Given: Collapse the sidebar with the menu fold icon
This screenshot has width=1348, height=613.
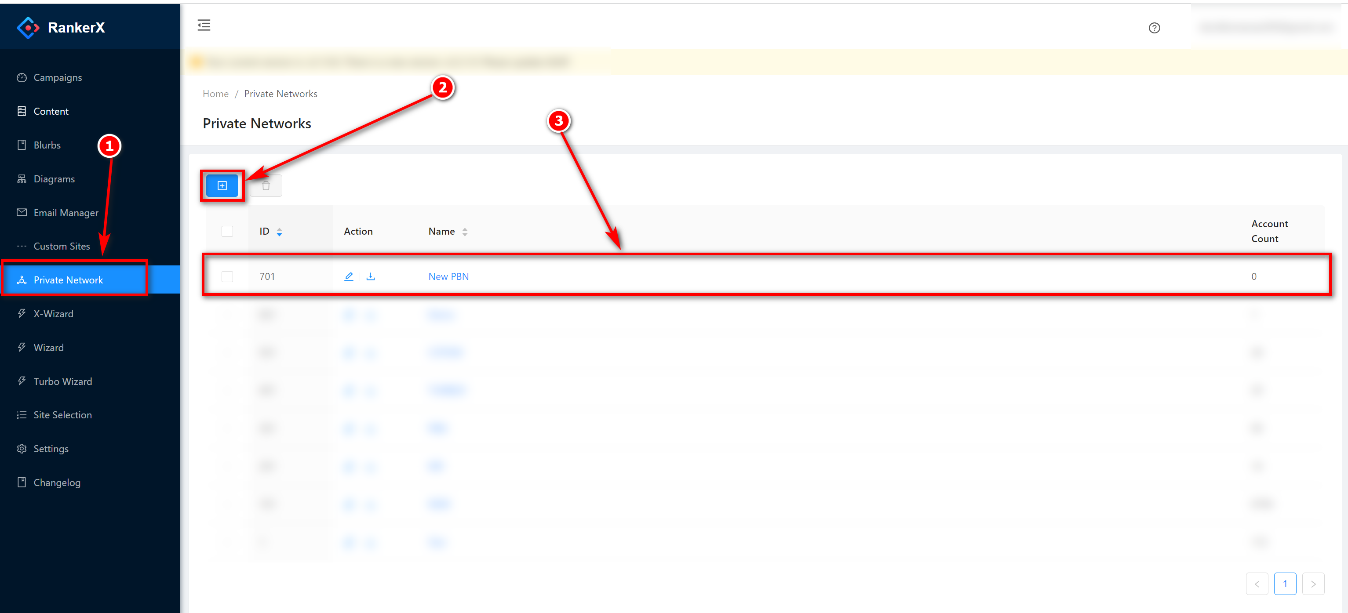Looking at the screenshot, I should (204, 25).
